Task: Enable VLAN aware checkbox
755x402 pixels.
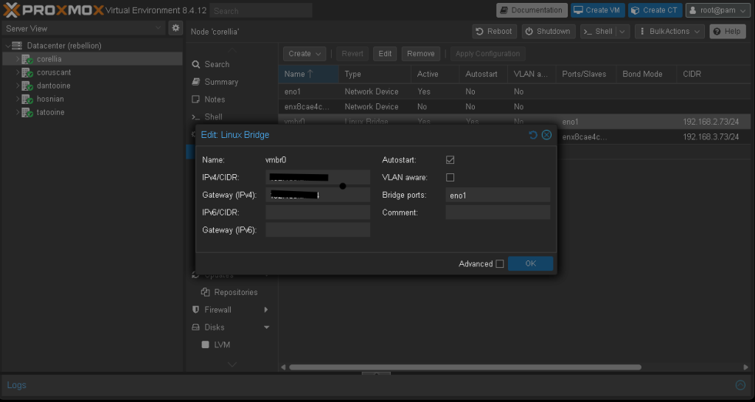Action: click(450, 178)
